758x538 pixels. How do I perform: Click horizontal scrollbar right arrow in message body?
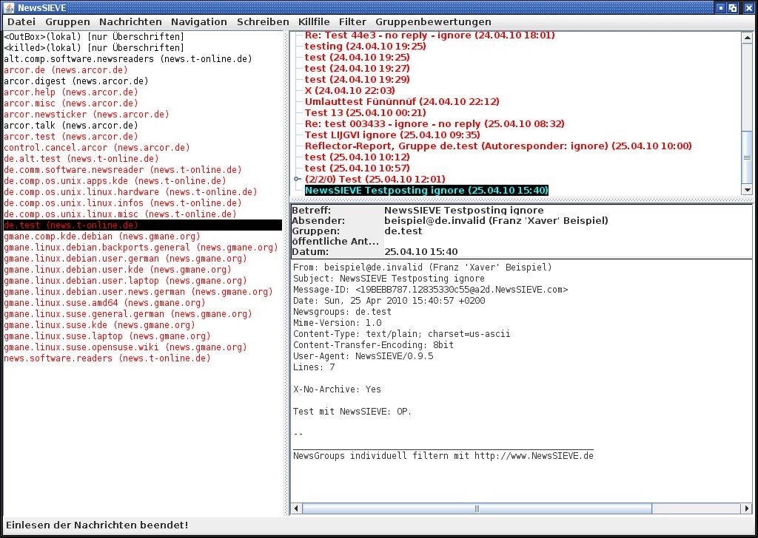pyautogui.click(x=746, y=508)
